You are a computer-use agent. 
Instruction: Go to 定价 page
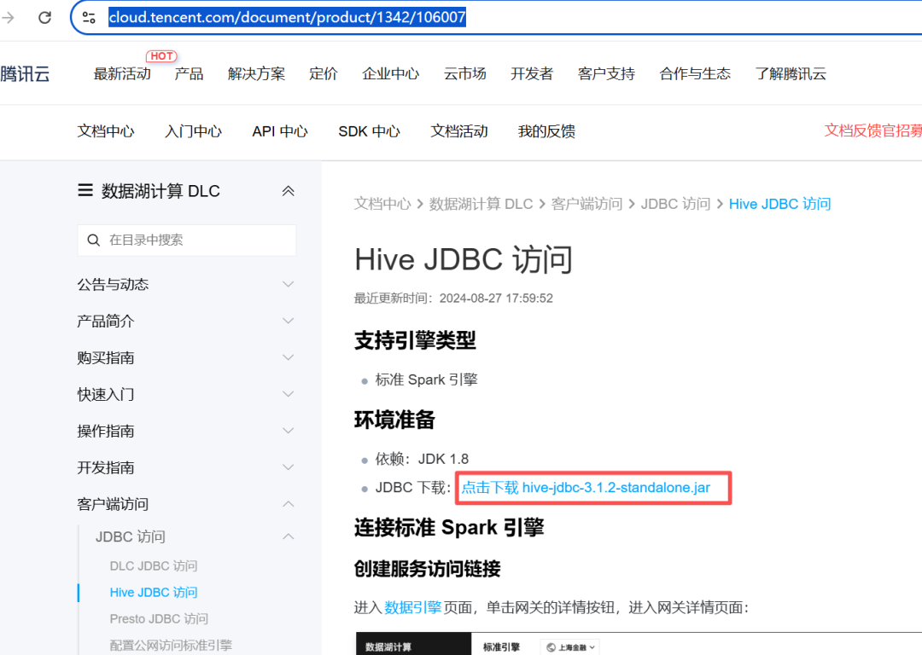pos(324,74)
